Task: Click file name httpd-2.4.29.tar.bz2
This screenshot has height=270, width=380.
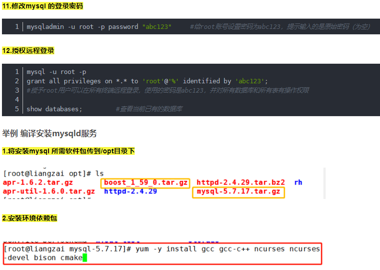Action: [x=240, y=182]
